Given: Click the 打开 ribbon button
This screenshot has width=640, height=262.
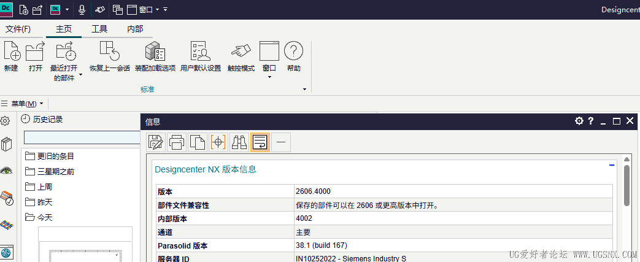Looking at the screenshot, I should (x=35, y=56).
